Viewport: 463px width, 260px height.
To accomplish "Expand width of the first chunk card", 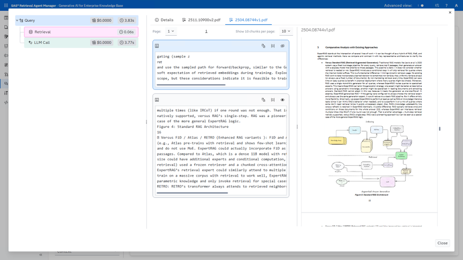I will pyautogui.click(x=273, y=46).
